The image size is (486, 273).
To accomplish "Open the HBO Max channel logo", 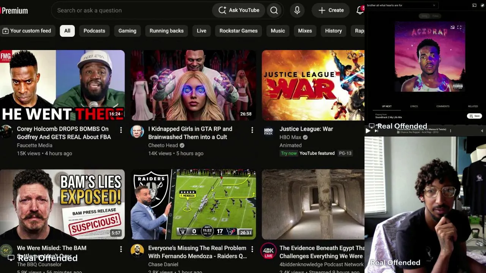I will point(268,132).
